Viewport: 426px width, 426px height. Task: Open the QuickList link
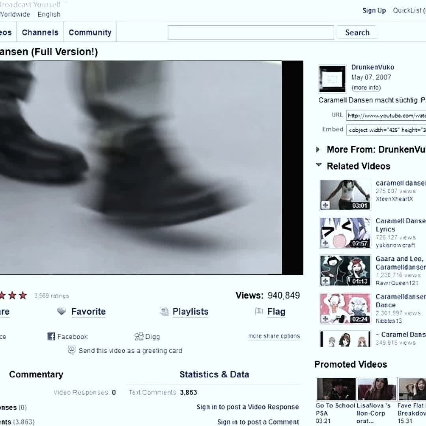click(409, 11)
